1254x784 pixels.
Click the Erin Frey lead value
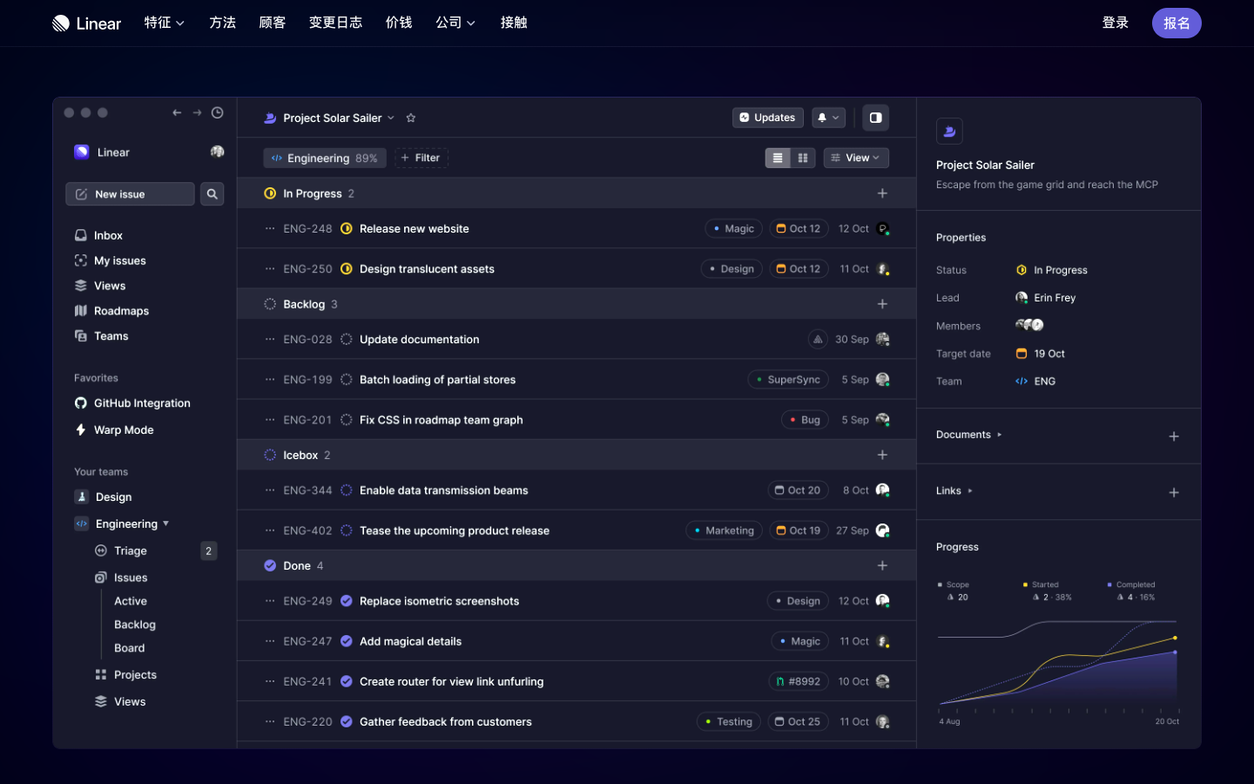coord(1046,298)
